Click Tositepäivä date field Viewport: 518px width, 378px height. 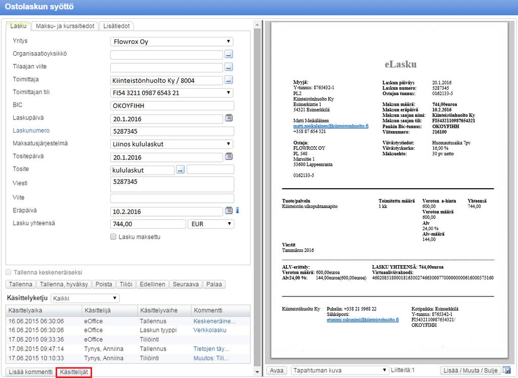166,157
